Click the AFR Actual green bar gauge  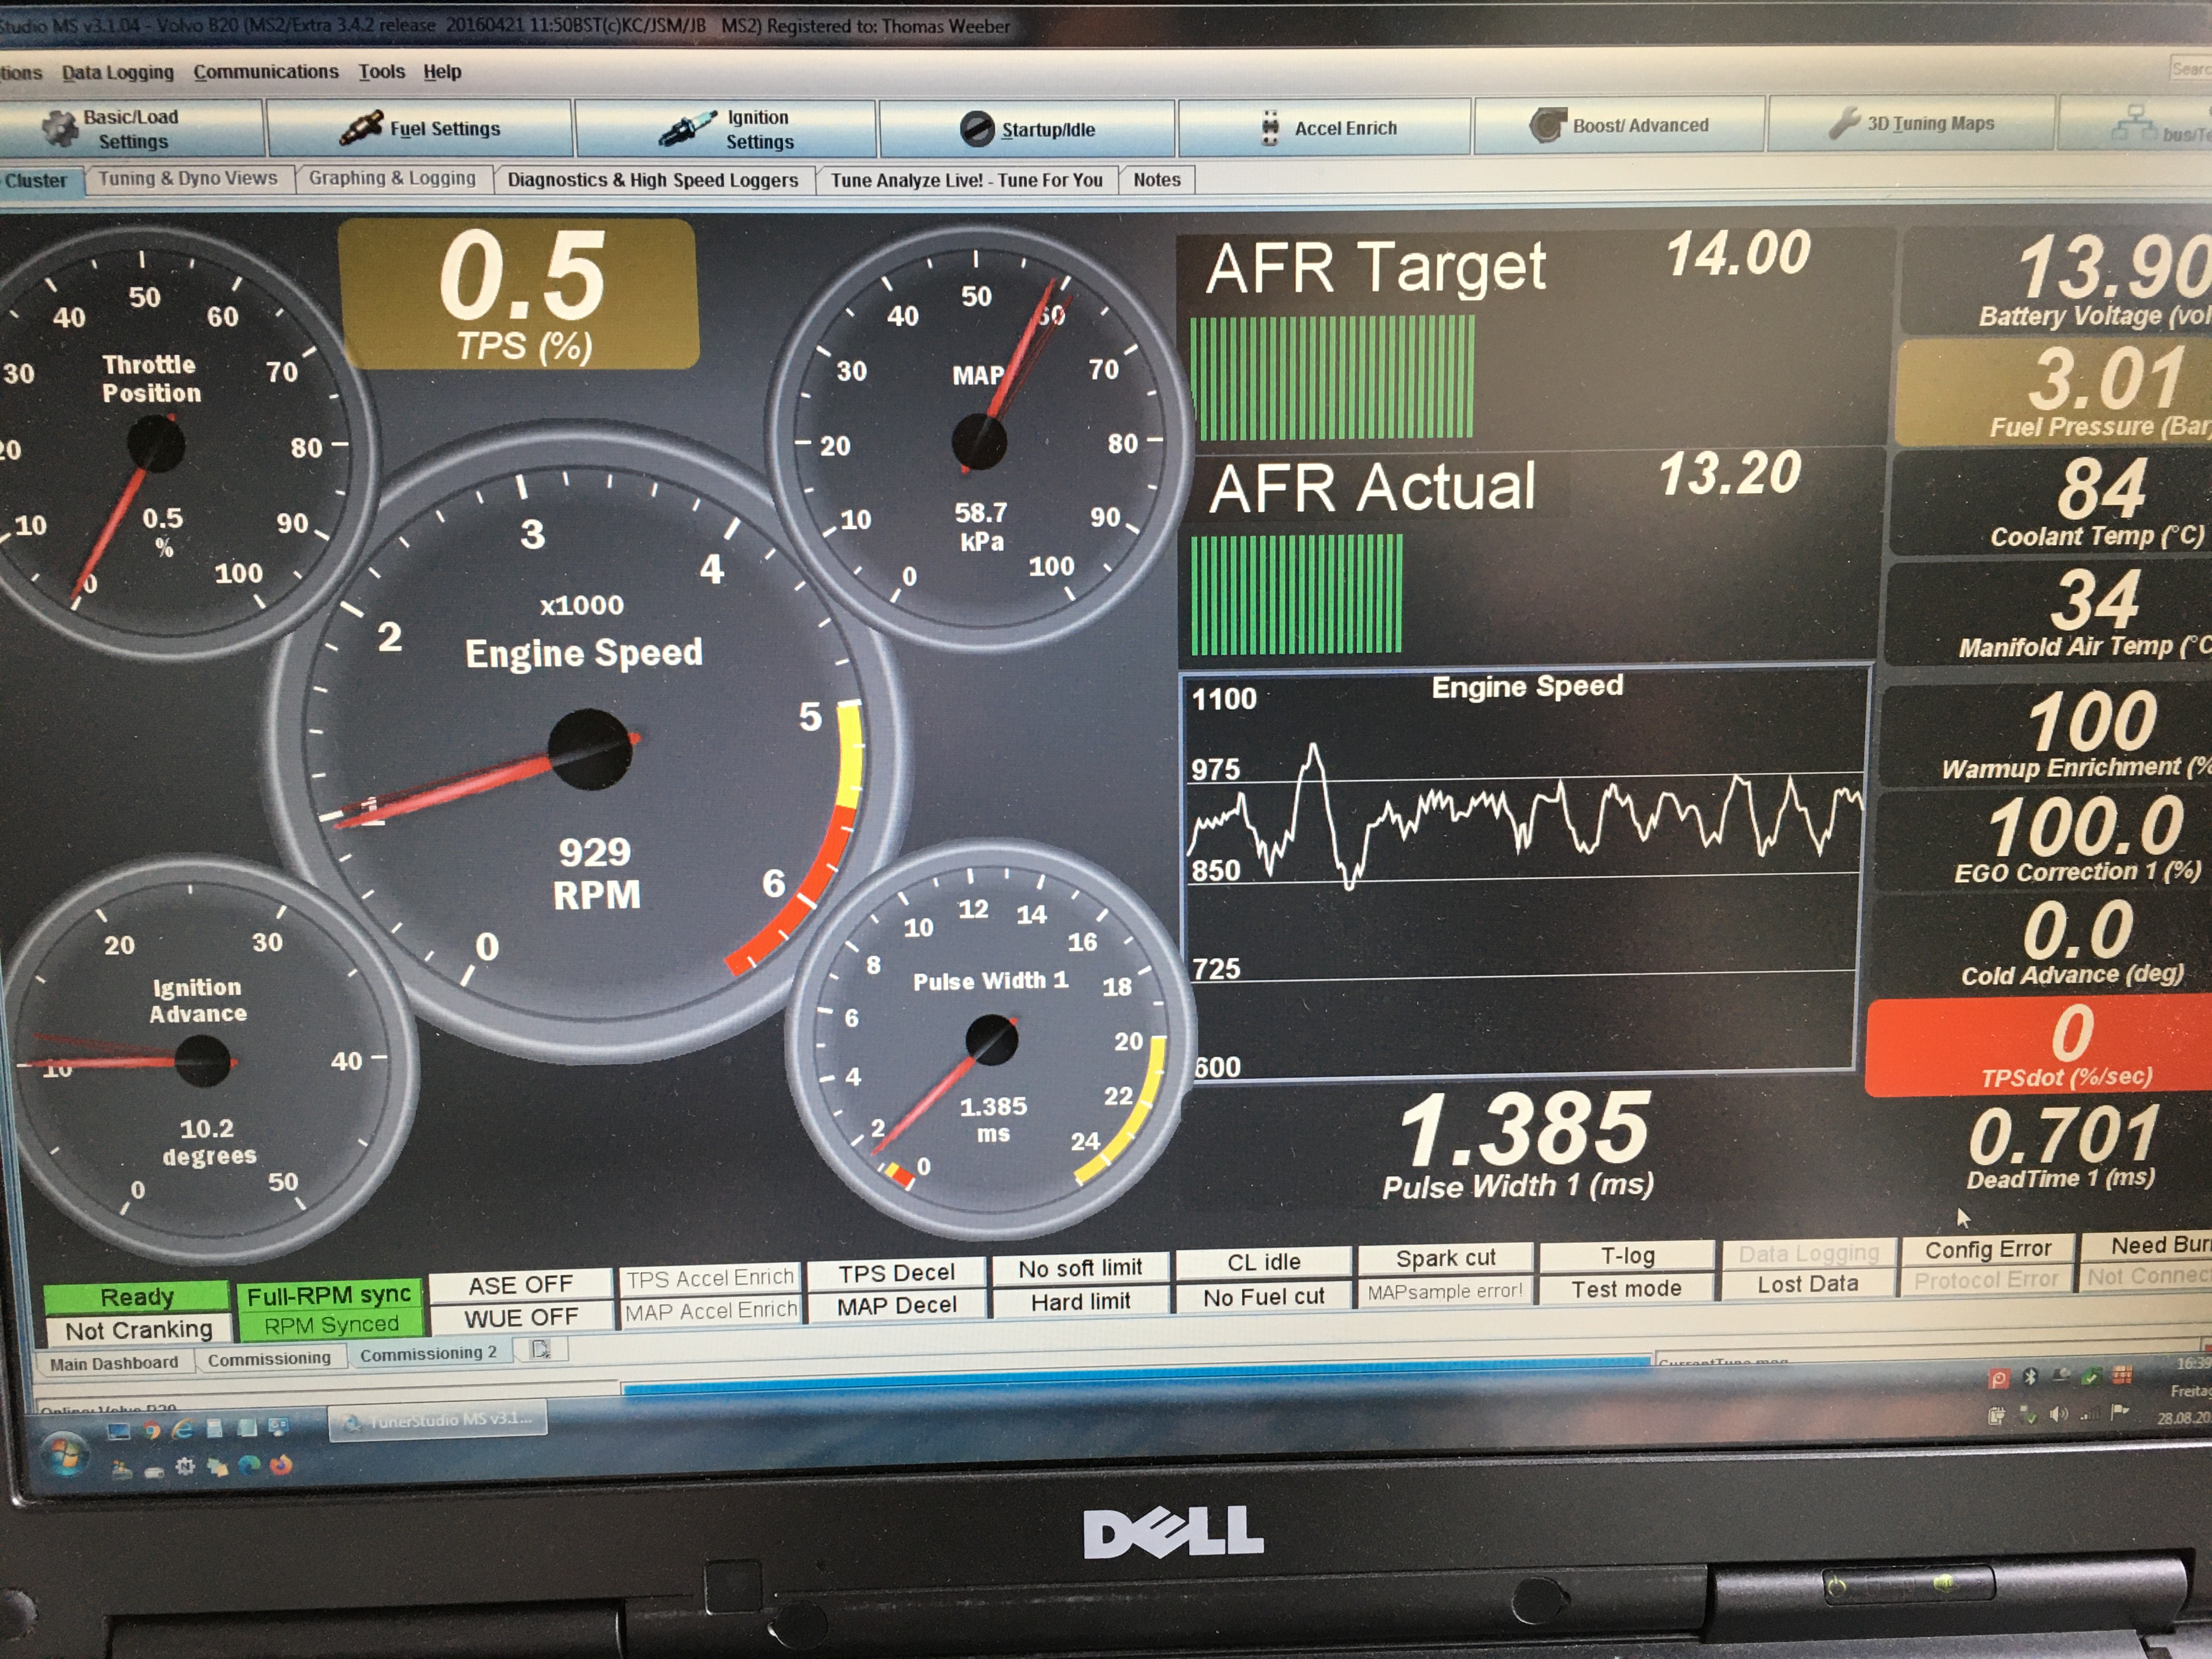point(1296,595)
